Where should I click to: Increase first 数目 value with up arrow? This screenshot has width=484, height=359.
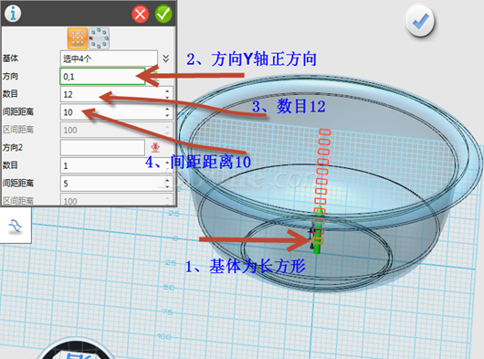[x=167, y=91]
